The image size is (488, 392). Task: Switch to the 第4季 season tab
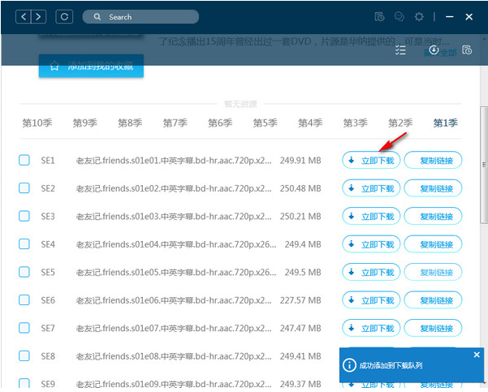[310, 123]
